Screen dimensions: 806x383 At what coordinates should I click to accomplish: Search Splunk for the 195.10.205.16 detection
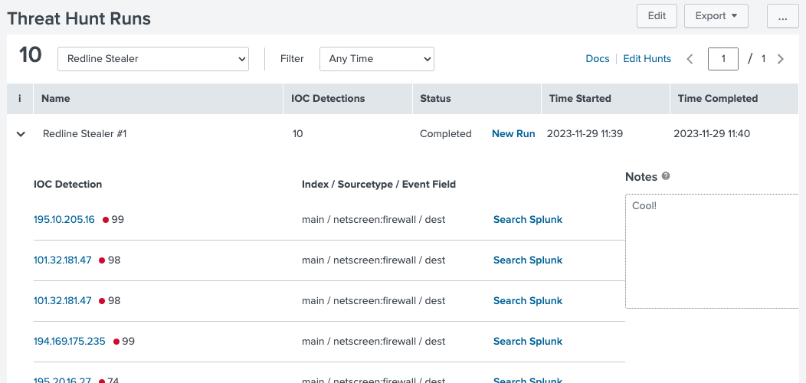tap(528, 220)
